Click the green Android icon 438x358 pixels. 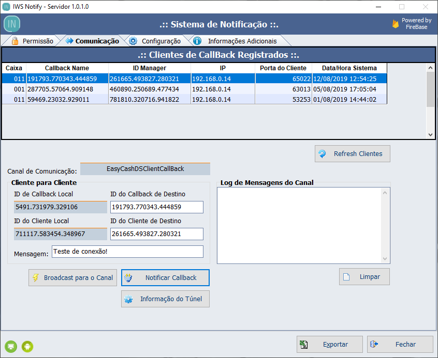[27, 346]
